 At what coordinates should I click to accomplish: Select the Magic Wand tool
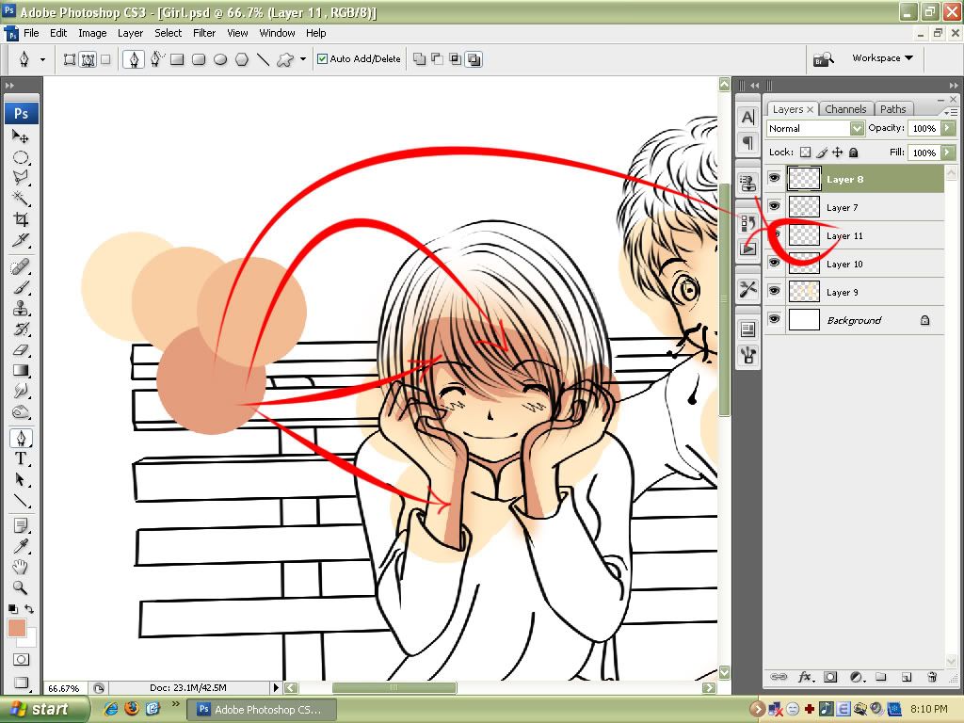pyautogui.click(x=21, y=198)
